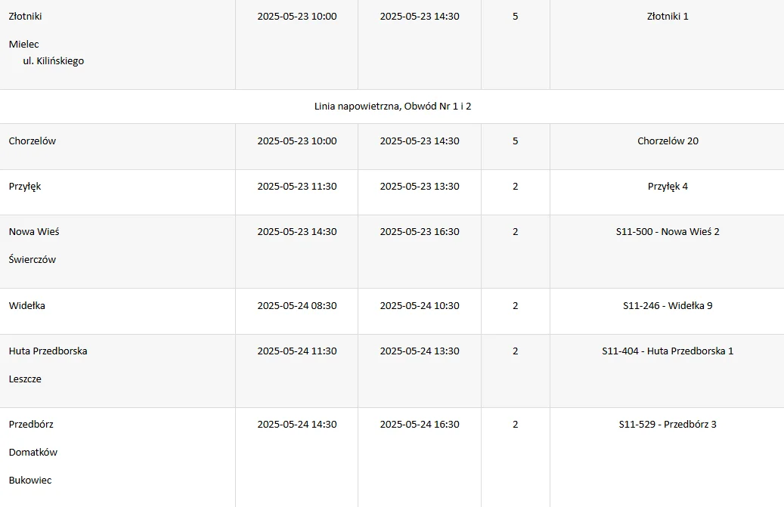This screenshot has width=784, height=507.
Task: Click the Domatków locality text
Action: pyautogui.click(x=33, y=453)
